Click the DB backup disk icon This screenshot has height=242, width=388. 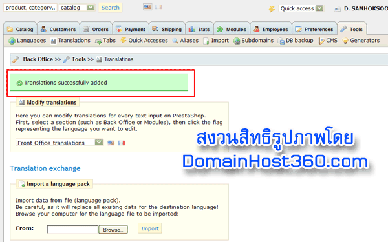tap(281, 41)
